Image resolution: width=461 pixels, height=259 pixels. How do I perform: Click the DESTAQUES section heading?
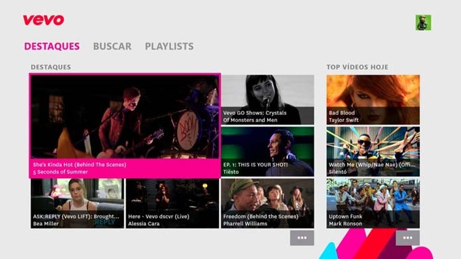(x=51, y=67)
